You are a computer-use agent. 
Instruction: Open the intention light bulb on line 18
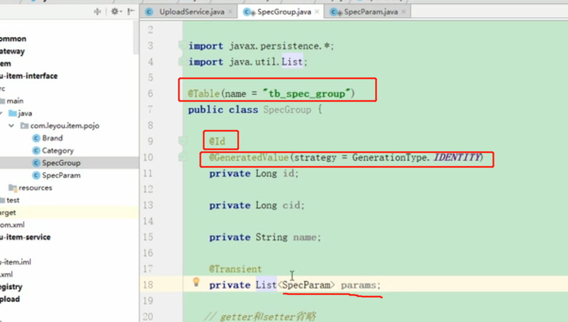[196, 282]
